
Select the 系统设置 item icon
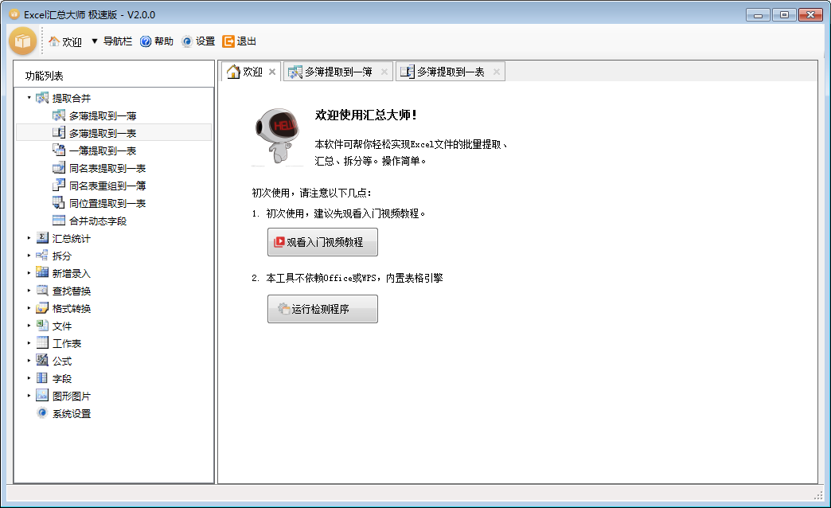41,413
